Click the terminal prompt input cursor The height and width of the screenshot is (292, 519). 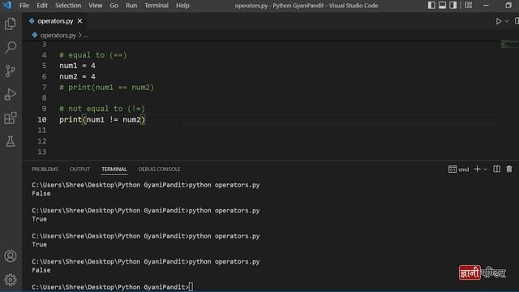click(x=191, y=286)
